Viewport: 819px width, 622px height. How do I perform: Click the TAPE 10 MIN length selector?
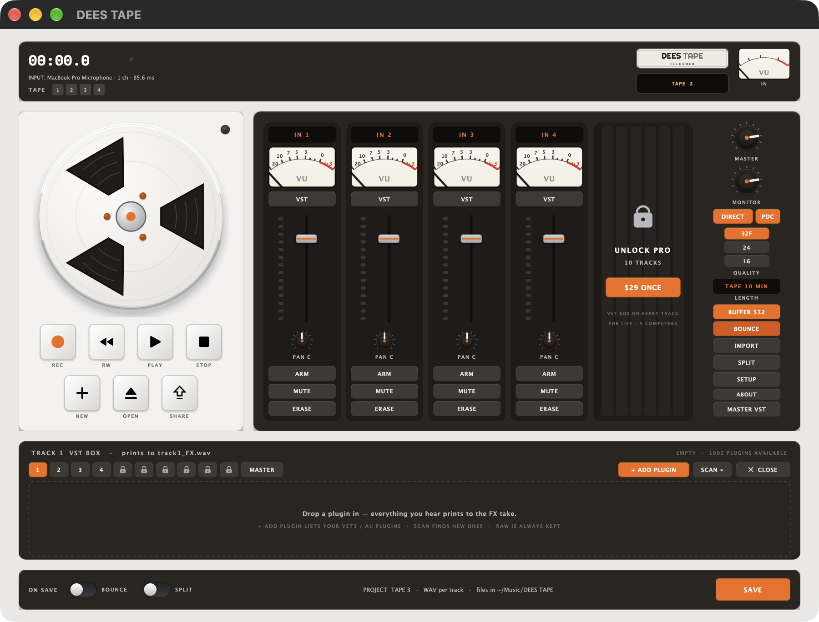point(746,286)
